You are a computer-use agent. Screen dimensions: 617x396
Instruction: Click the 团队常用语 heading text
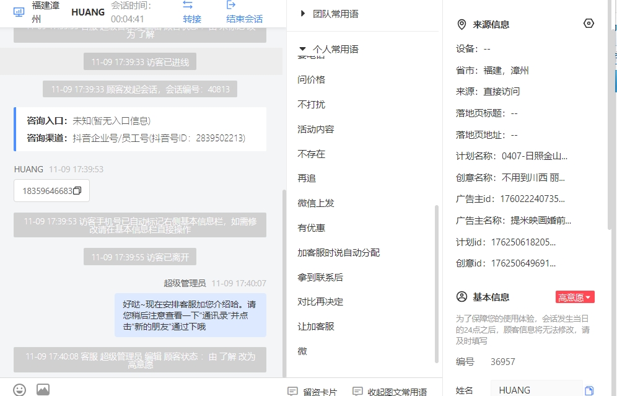point(336,14)
